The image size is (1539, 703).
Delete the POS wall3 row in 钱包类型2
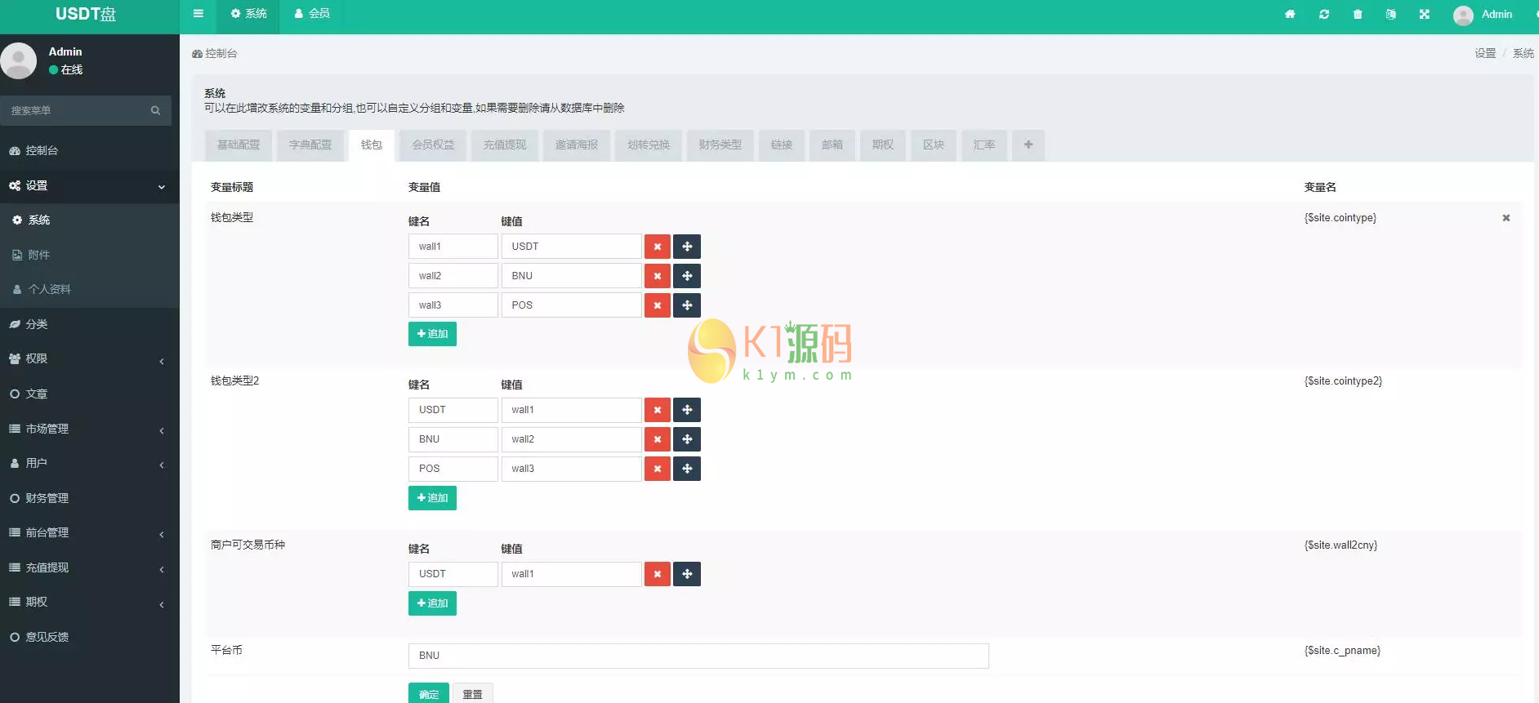pyautogui.click(x=657, y=469)
